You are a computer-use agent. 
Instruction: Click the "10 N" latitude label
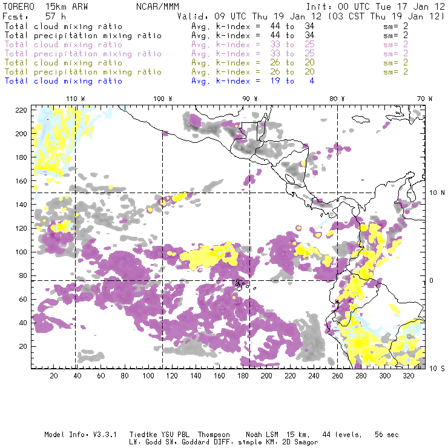pyautogui.click(x=437, y=193)
